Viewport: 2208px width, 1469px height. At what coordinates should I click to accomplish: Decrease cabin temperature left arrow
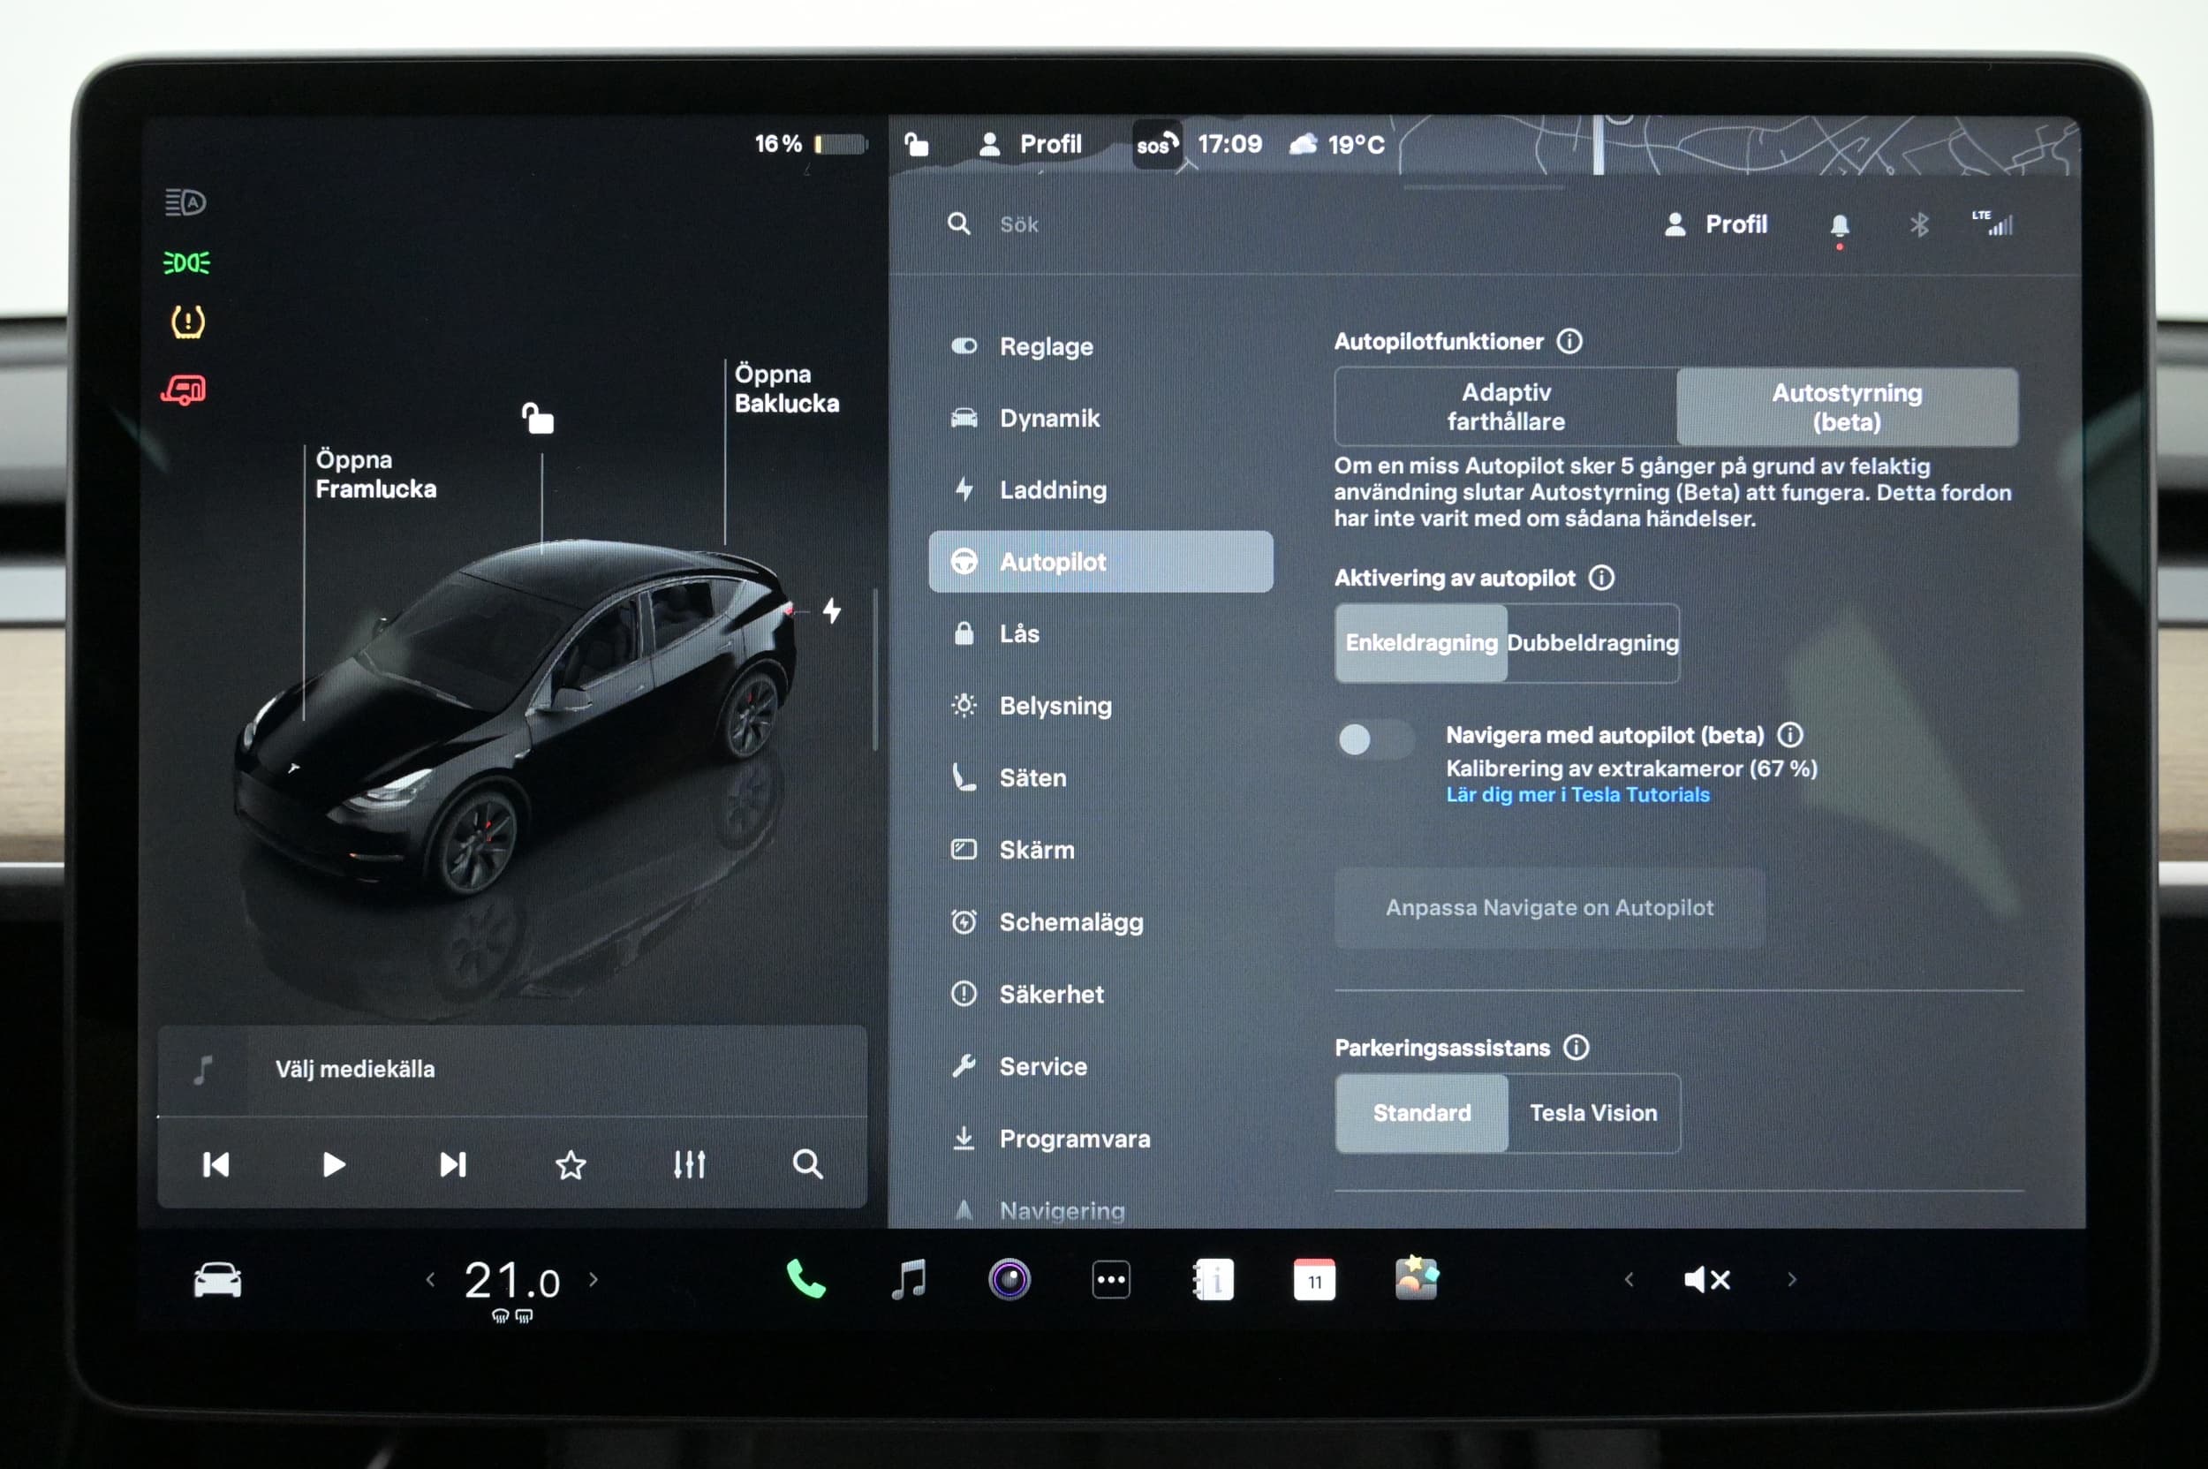click(430, 1280)
